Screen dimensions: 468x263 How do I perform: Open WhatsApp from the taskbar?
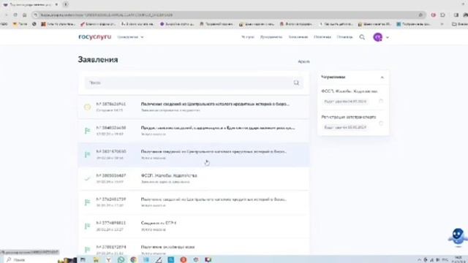[121, 260]
